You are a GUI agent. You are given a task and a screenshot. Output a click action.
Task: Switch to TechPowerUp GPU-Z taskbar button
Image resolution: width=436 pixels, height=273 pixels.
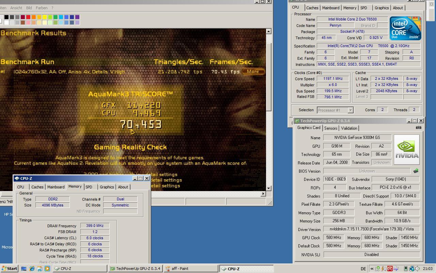pyautogui.click(x=136, y=269)
